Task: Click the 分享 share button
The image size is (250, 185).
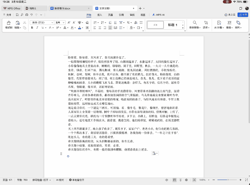Action: (x=243, y=14)
